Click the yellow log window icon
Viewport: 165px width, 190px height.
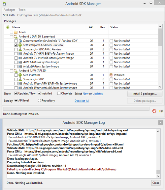[161, 111]
